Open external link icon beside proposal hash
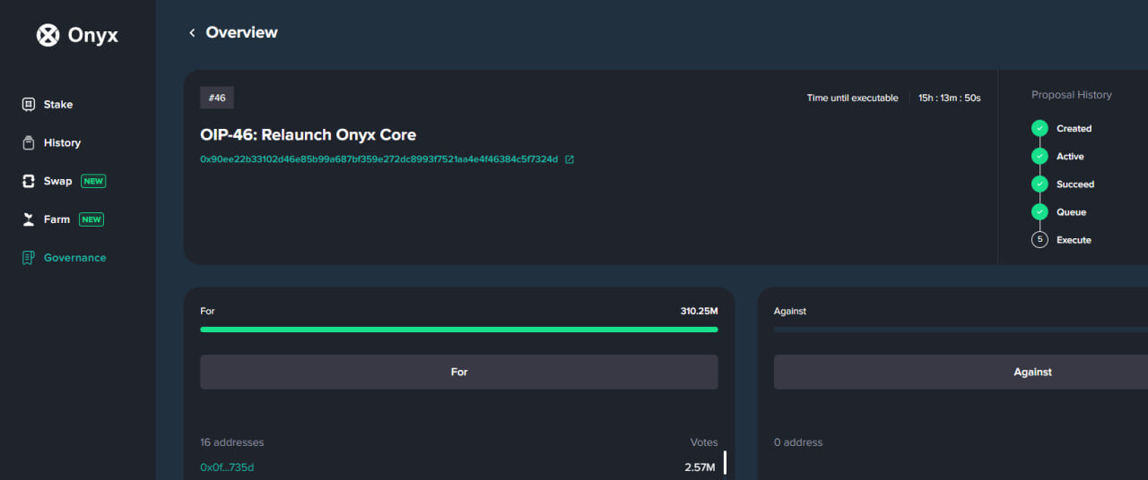Screen dimensions: 1148x480 coord(570,159)
